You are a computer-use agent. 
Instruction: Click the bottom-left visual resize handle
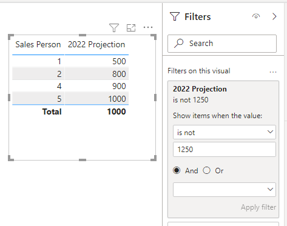[x=11, y=158]
